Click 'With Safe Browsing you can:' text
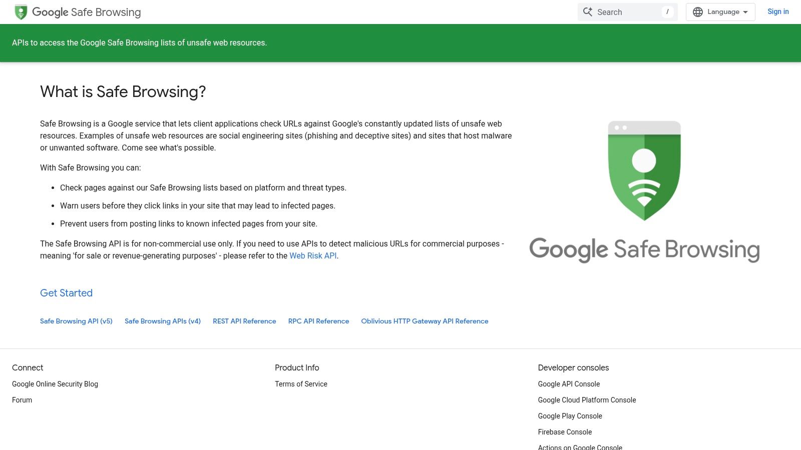The width and height of the screenshot is (801, 450). 91,167
